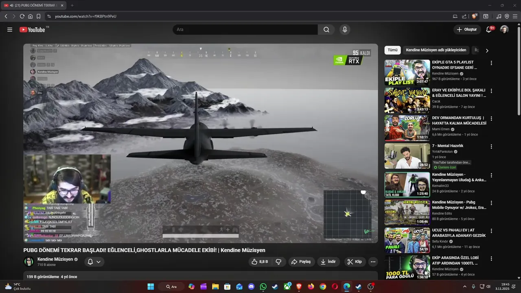Launch Google Chrome from the taskbar
This screenshot has height=293, width=521.
(323, 286)
